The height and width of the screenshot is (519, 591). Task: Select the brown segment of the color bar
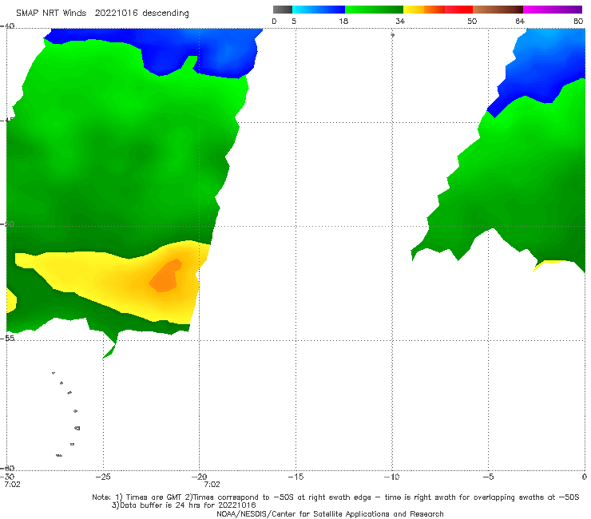pyautogui.click(x=498, y=10)
